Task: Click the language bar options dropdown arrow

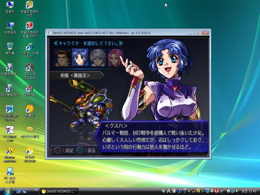Action: pos(185,192)
